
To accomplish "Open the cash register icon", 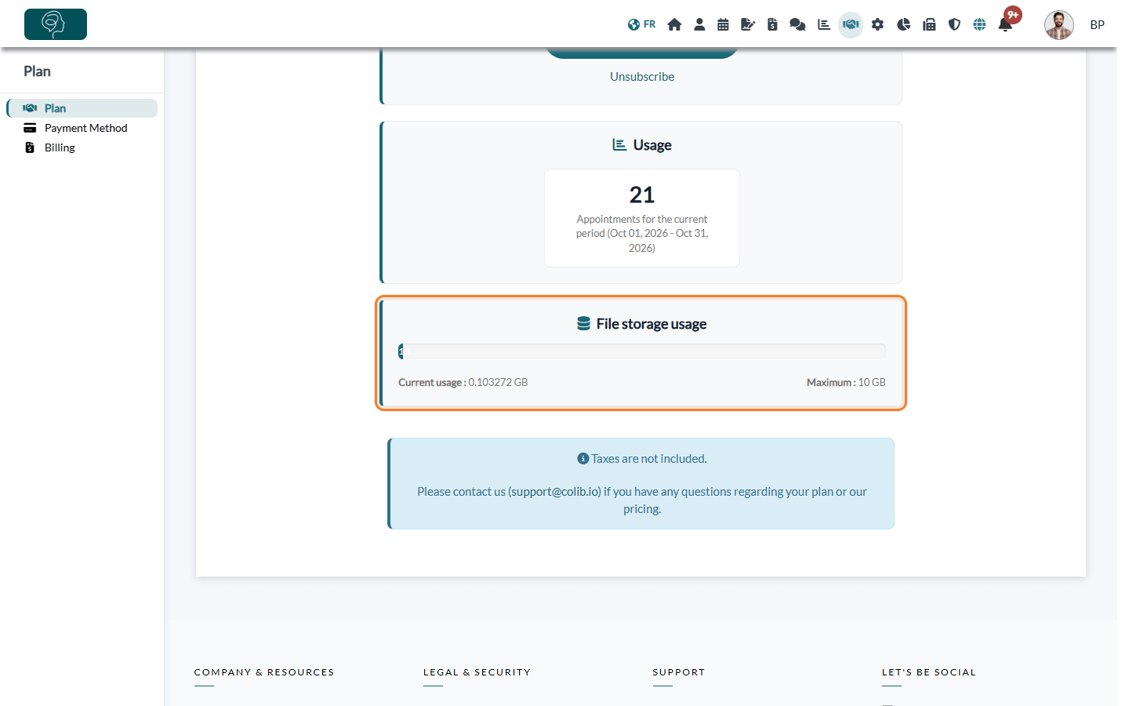I will click(929, 24).
